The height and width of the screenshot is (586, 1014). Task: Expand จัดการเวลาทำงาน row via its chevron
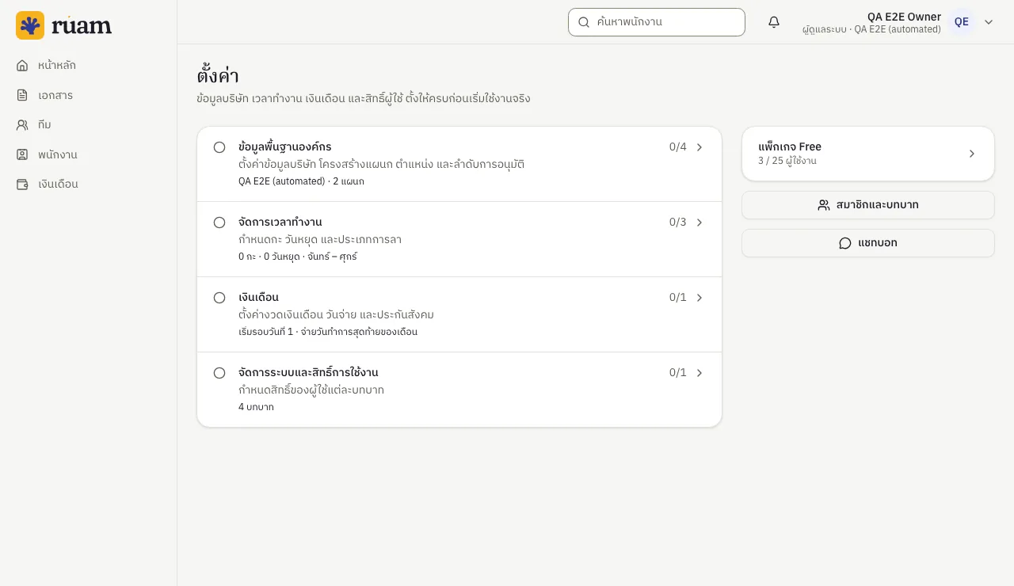700,223
